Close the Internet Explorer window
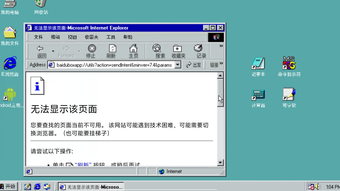Viewport: 340px width, 191px height. 220,28
